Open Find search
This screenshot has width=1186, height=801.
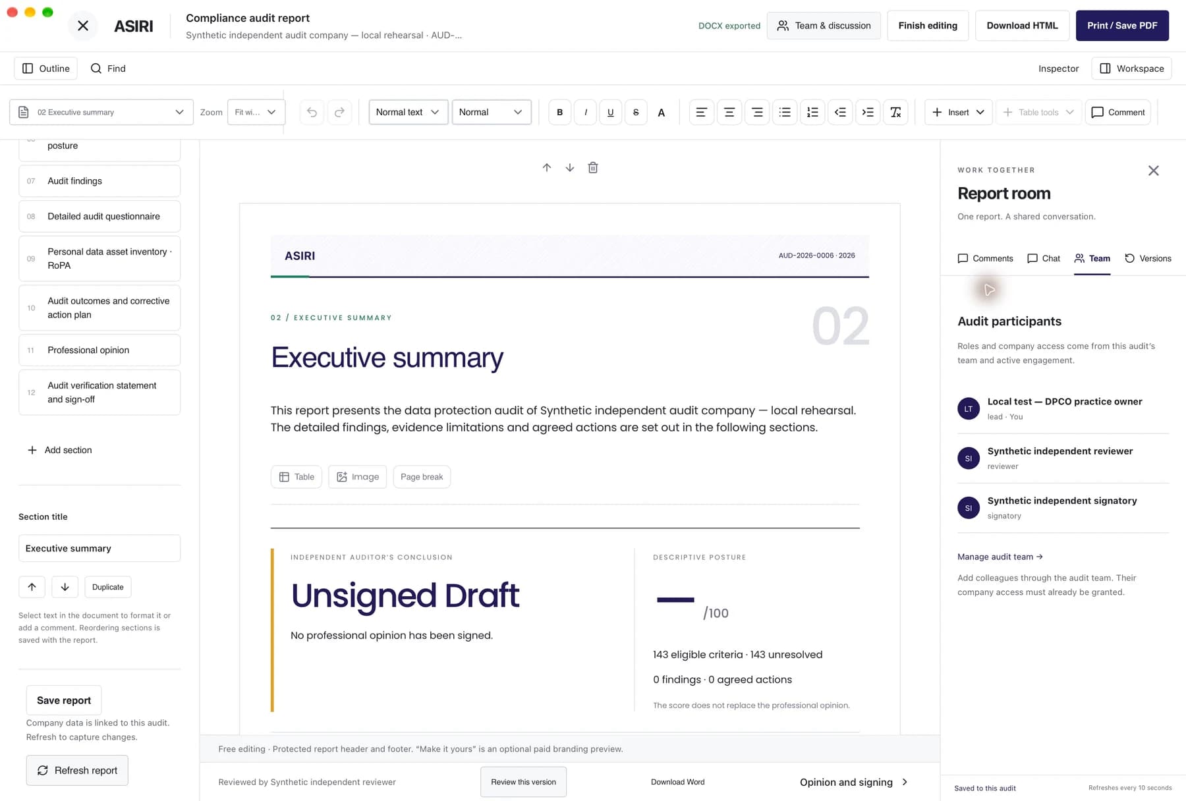click(108, 69)
